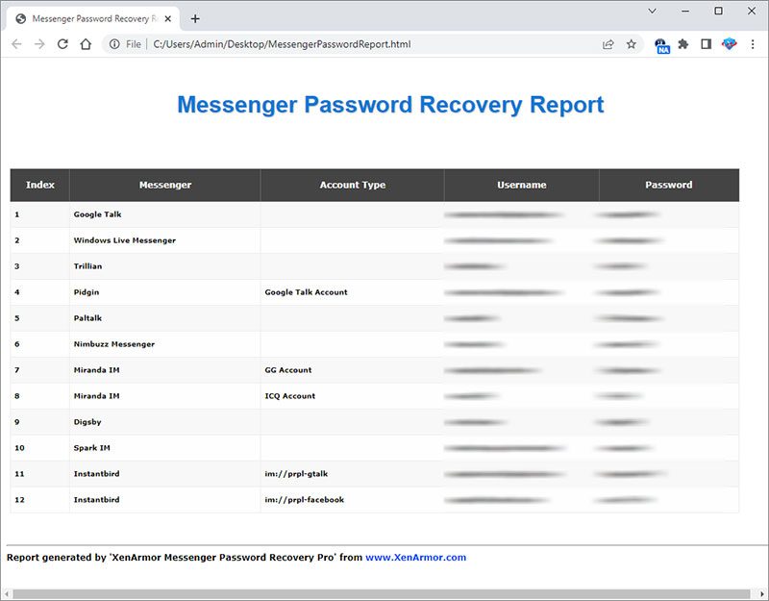Viewport: 769px width, 601px height.
Task: View site information icon in address bar
Action: pyautogui.click(x=114, y=44)
